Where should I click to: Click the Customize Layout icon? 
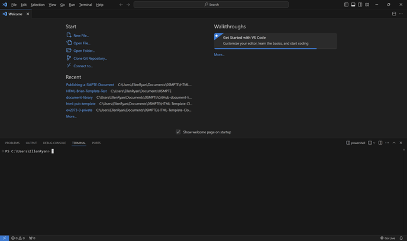[x=367, y=5]
